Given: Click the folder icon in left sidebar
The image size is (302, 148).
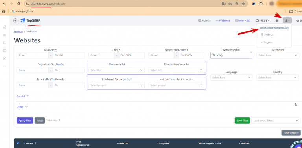Looking at the screenshot, I should (5, 43).
